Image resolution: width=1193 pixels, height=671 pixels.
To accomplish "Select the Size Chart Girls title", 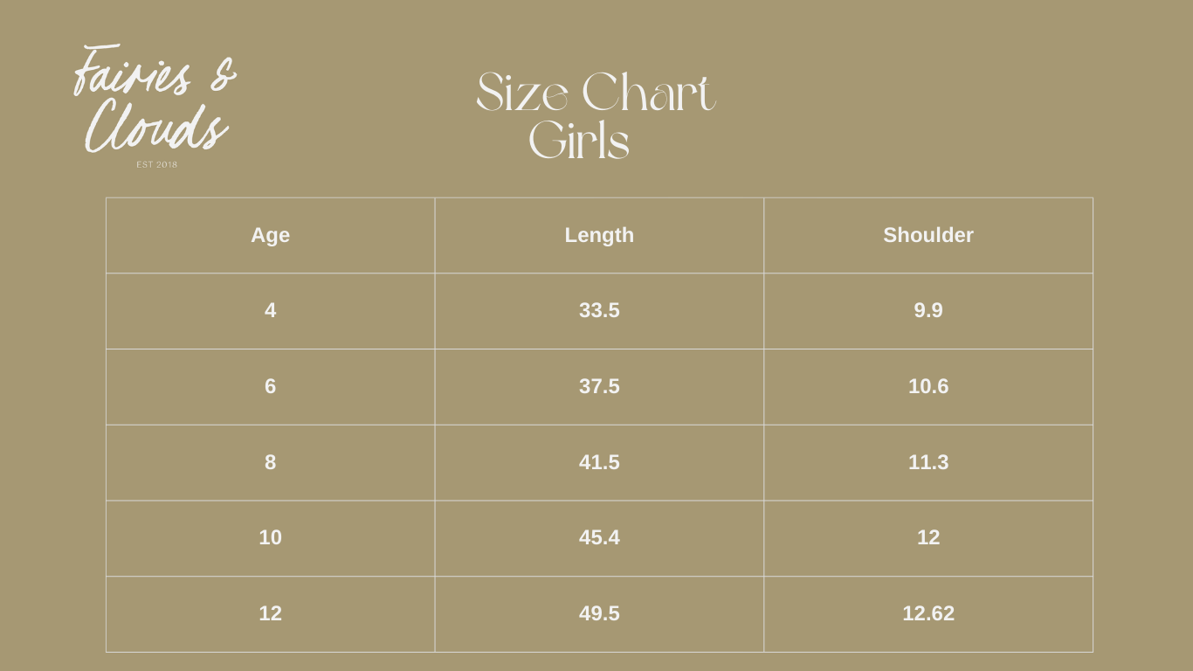I will pos(595,116).
